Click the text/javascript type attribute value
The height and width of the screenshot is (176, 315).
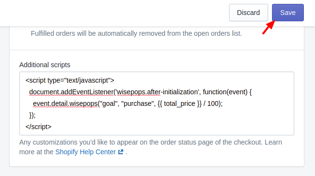click(x=87, y=80)
